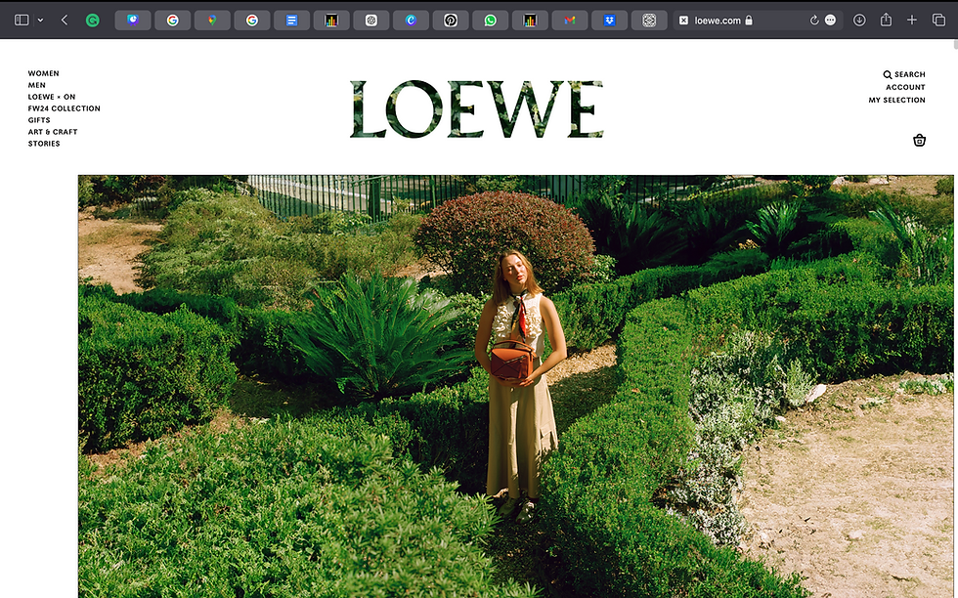Screen dimensions: 958x598
Task: Click the padlock security icon
Action: click(x=749, y=21)
